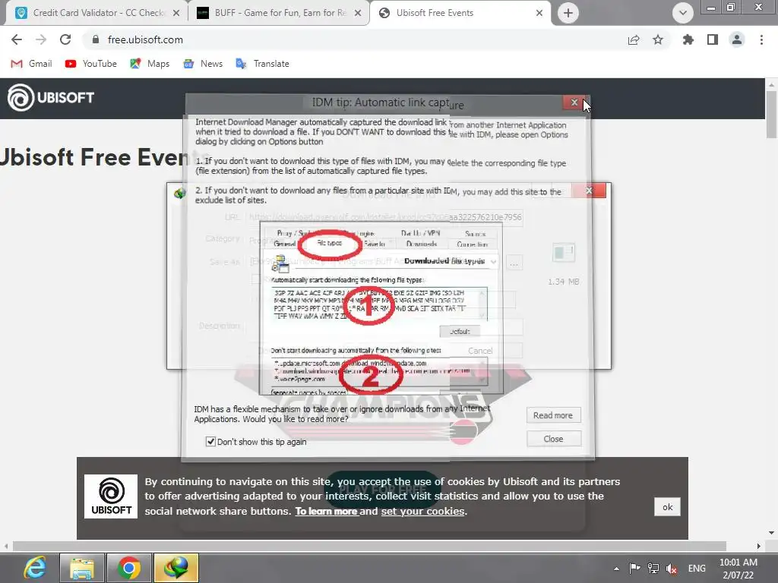Open the YouTube bookmark

pyautogui.click(x=91, y=64)
